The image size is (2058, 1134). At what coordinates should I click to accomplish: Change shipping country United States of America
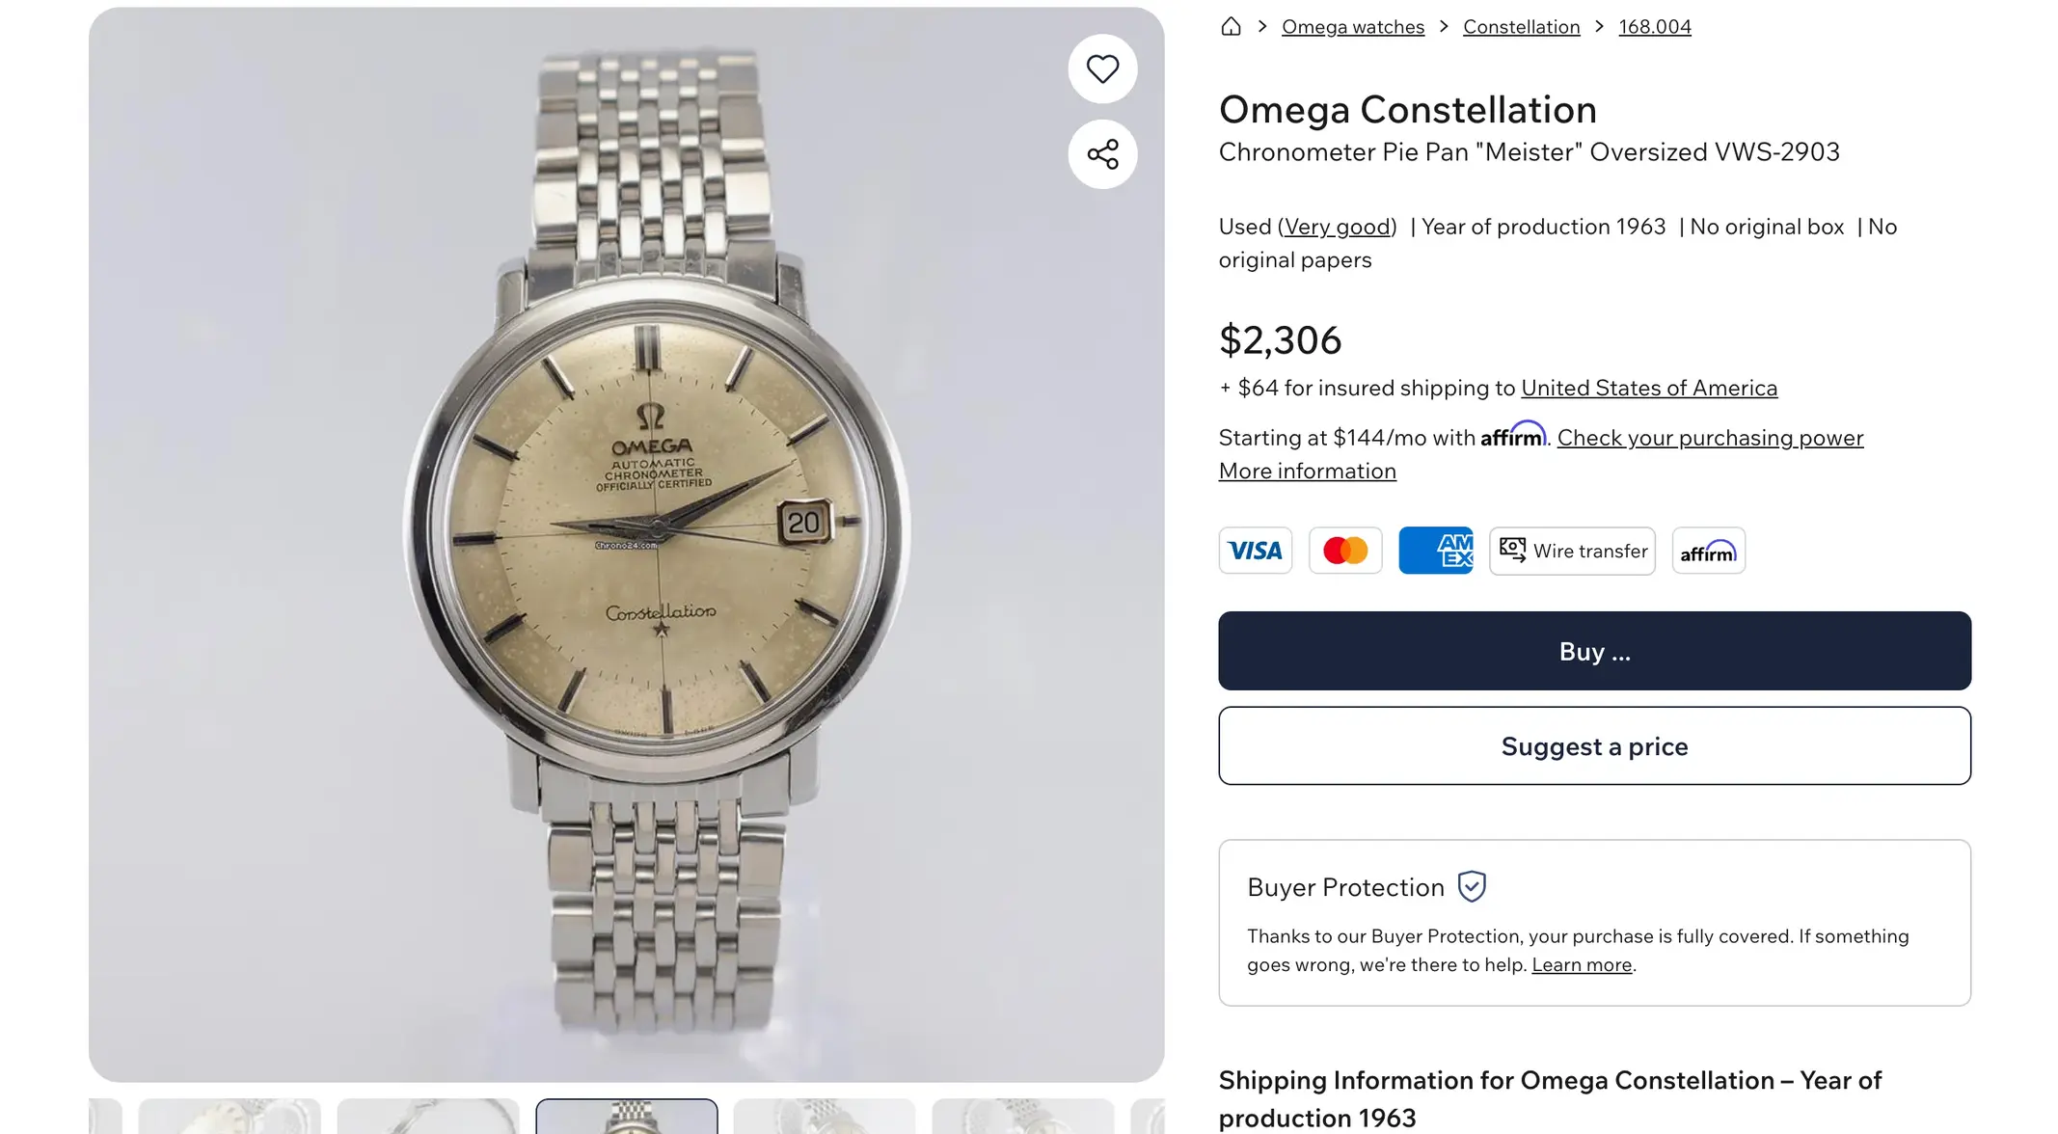click(x=1649, y=388)
